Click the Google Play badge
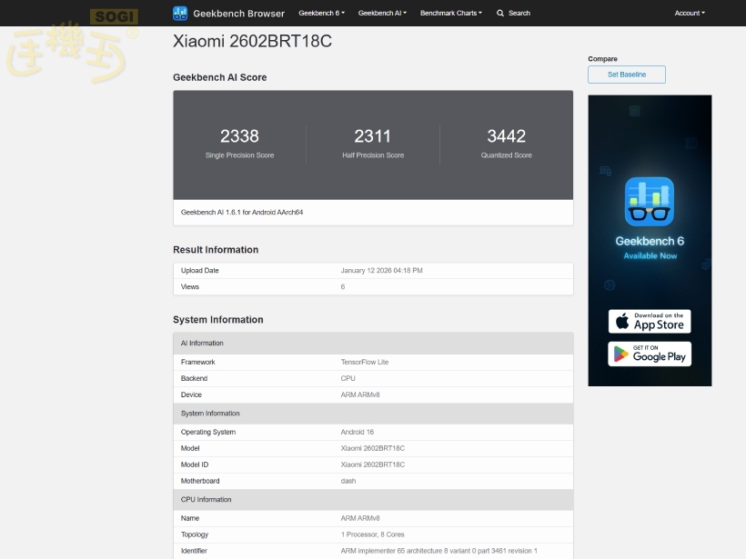The height and width of the screenshot is (559, 746). [650, 354]
